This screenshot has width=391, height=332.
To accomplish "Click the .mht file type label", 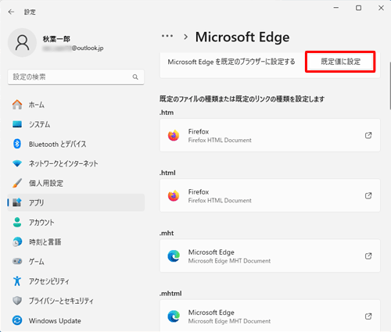I will coord(167,233).
